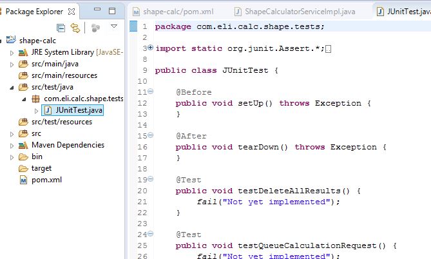Select the Package Explorer tab
The image size is (431, 259).
pyautogui.click(x=34, y=12)
